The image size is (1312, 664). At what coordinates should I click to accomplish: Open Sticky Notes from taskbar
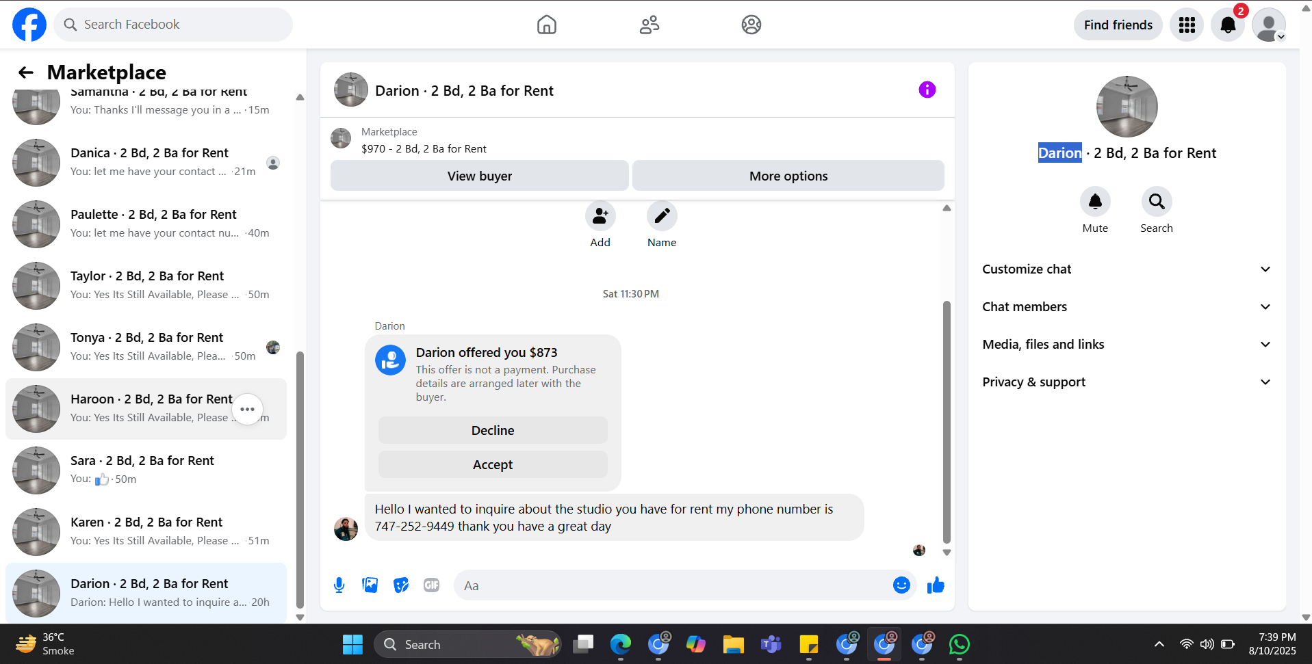(809, 644)
